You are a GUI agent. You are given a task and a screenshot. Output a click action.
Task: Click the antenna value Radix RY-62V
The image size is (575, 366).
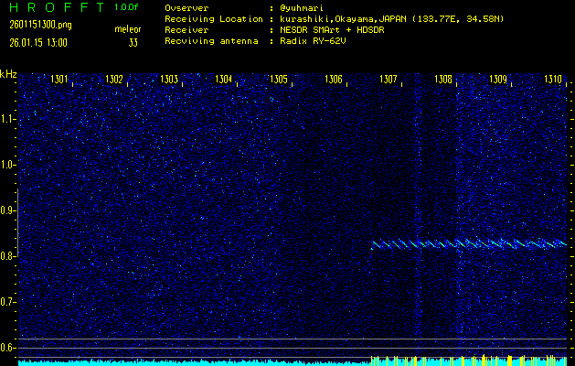coord(313,41)
